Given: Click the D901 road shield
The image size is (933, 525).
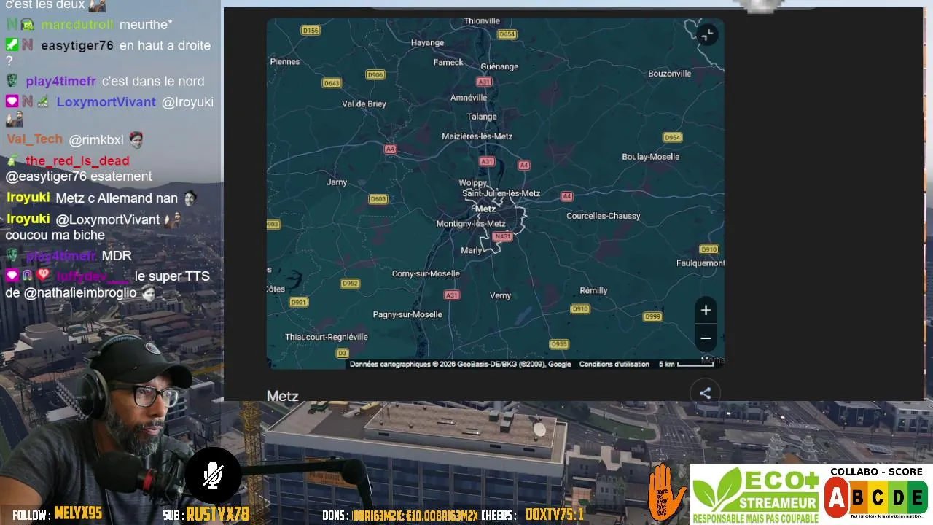Looking at the screenshot, I should (x=299, y=302).
